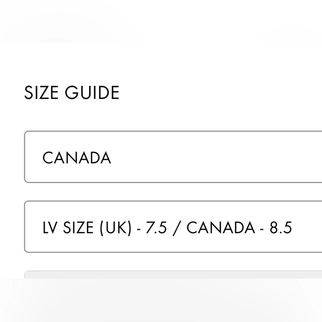
Task: Click the "8.5" Canada size value
Action: (281, 228)
